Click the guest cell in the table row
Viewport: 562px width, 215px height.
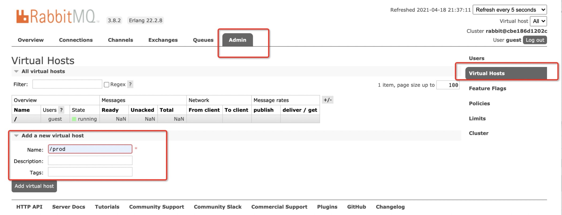(x=55, y=119)
